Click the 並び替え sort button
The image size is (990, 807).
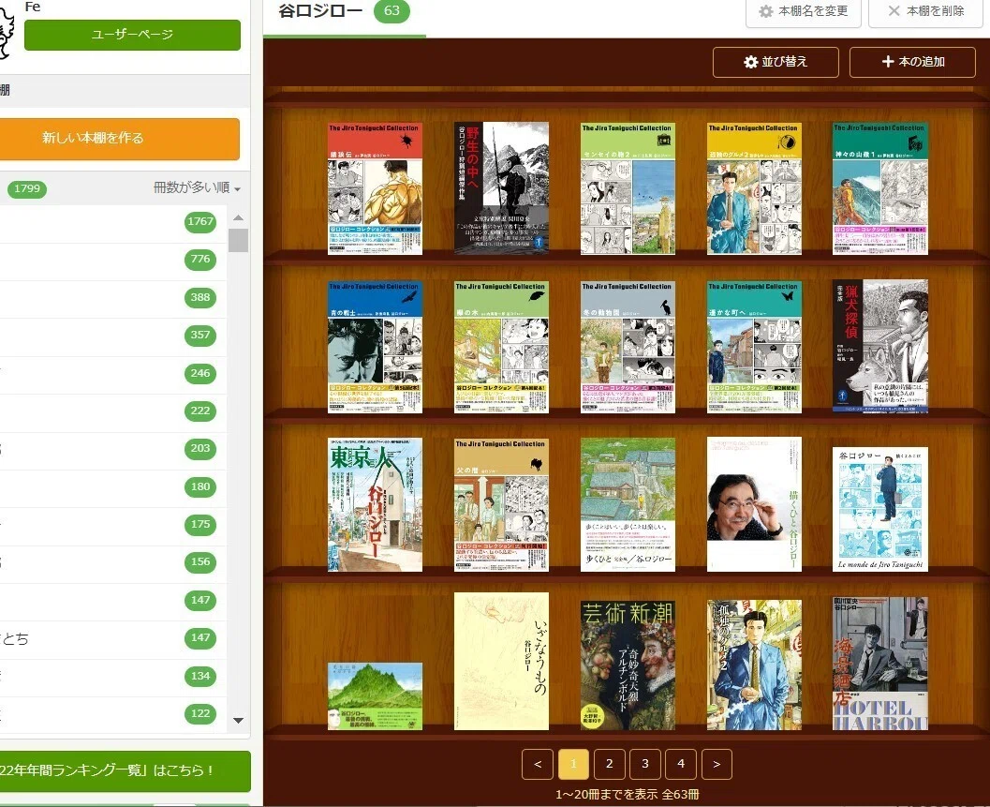(776, 62)
